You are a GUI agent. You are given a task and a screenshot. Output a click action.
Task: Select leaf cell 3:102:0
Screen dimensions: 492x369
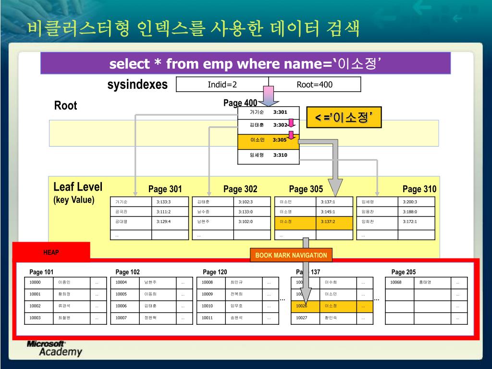[252, 222]
